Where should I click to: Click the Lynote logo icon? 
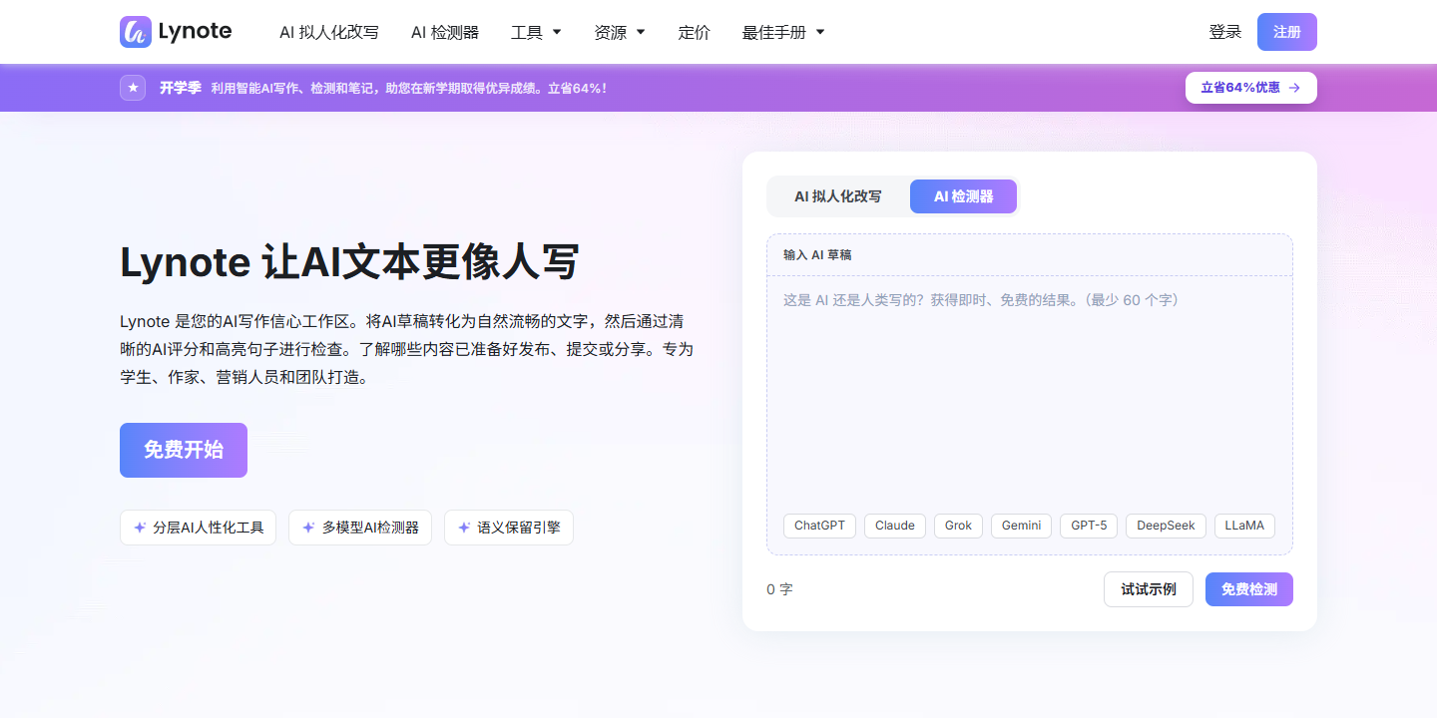[136, 32]
